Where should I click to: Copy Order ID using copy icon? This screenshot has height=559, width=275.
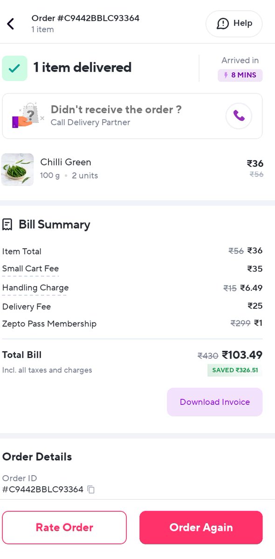tap(91, 490)
